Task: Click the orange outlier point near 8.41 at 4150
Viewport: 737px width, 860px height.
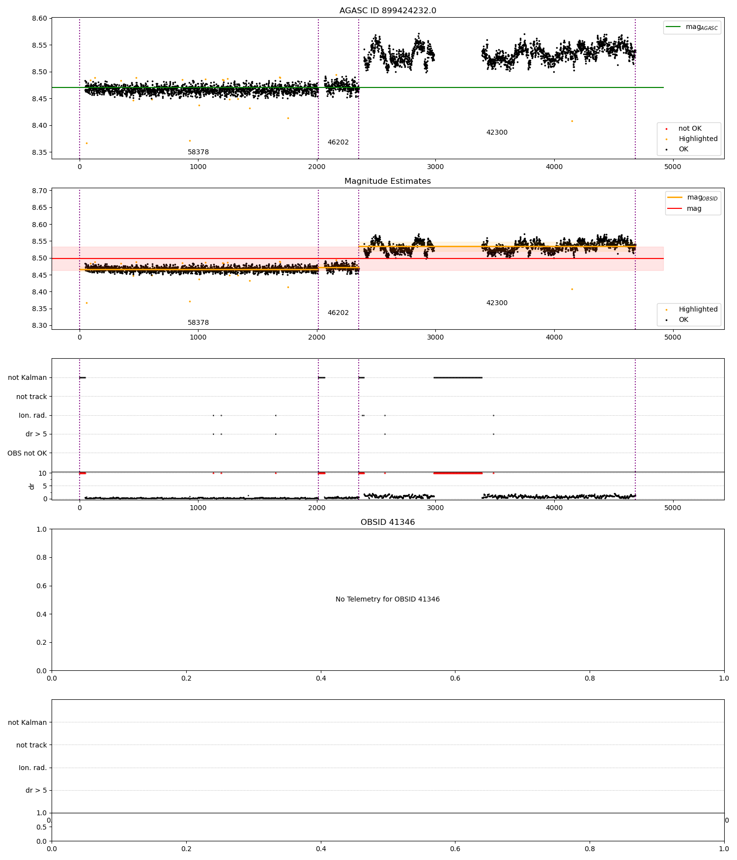Action: coord(572,121)
